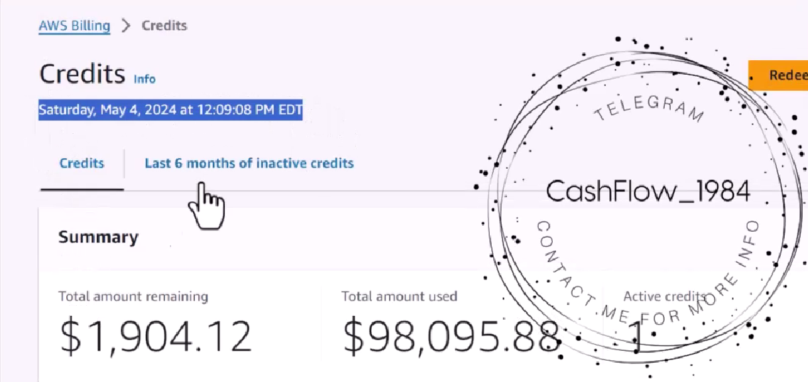Click the Total amount remaining label
Image resolution: width=808 pixels, height=382 pixels.
click(x=133, y=296)
